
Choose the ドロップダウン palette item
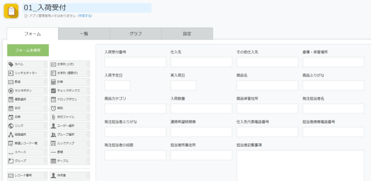(70, 99)
